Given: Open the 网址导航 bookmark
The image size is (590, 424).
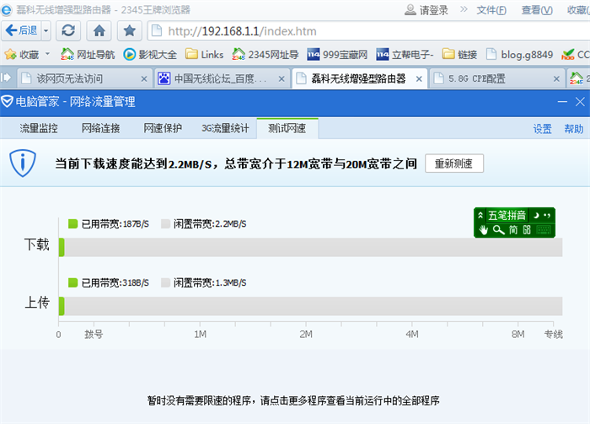Looking at the screenshot, I should [x=88, y=55].
